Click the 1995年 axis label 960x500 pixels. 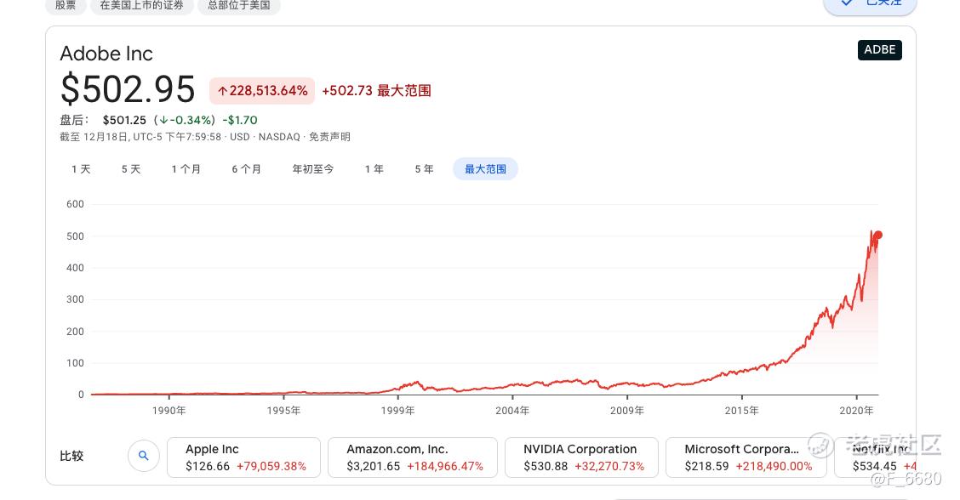(x=283, y=411)
